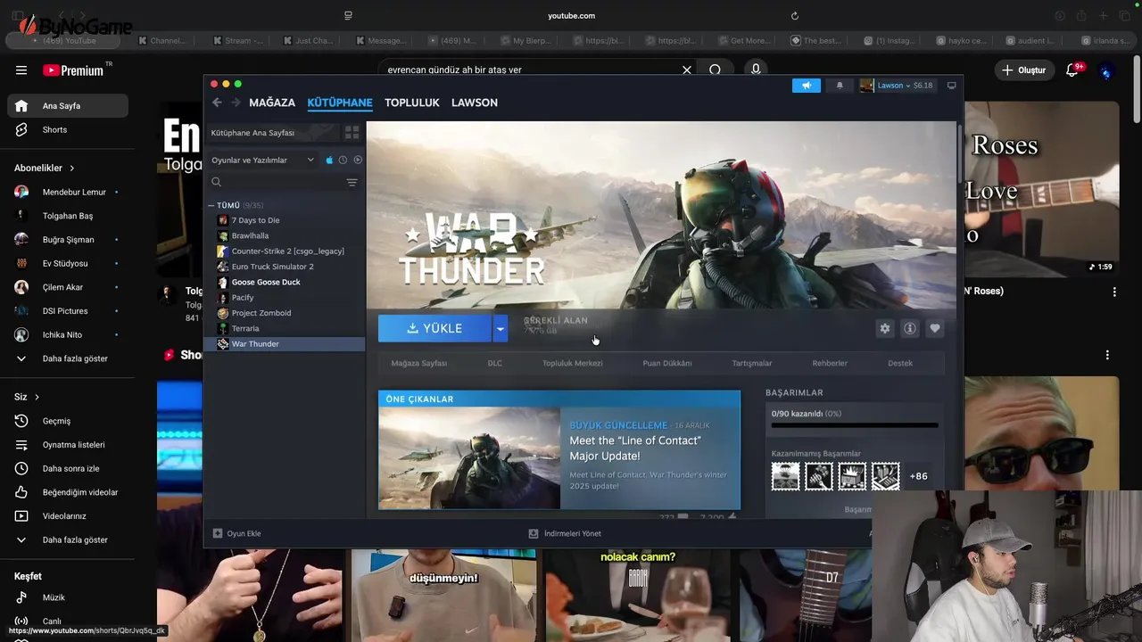
Task: Open Oyunlar ve Yazılımlar dropdown
Action: click(x=262, y=160)
